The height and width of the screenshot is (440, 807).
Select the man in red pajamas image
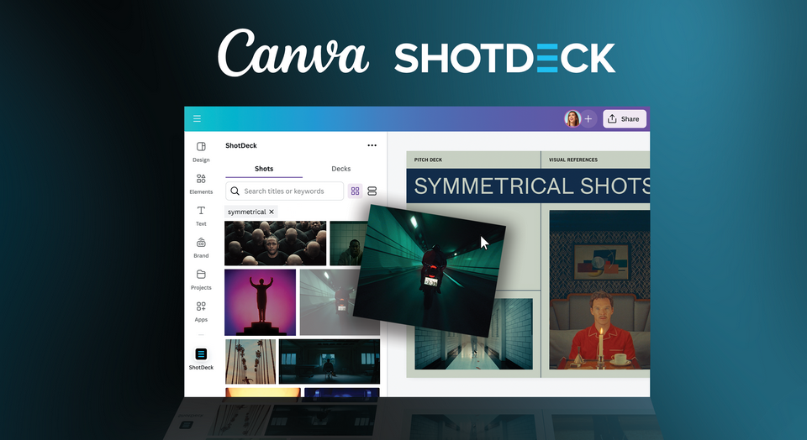point(599,290)
